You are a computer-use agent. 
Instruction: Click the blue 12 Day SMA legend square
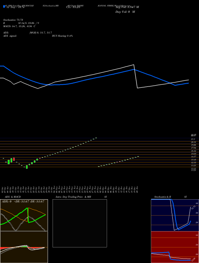click(x=4, y=7)
